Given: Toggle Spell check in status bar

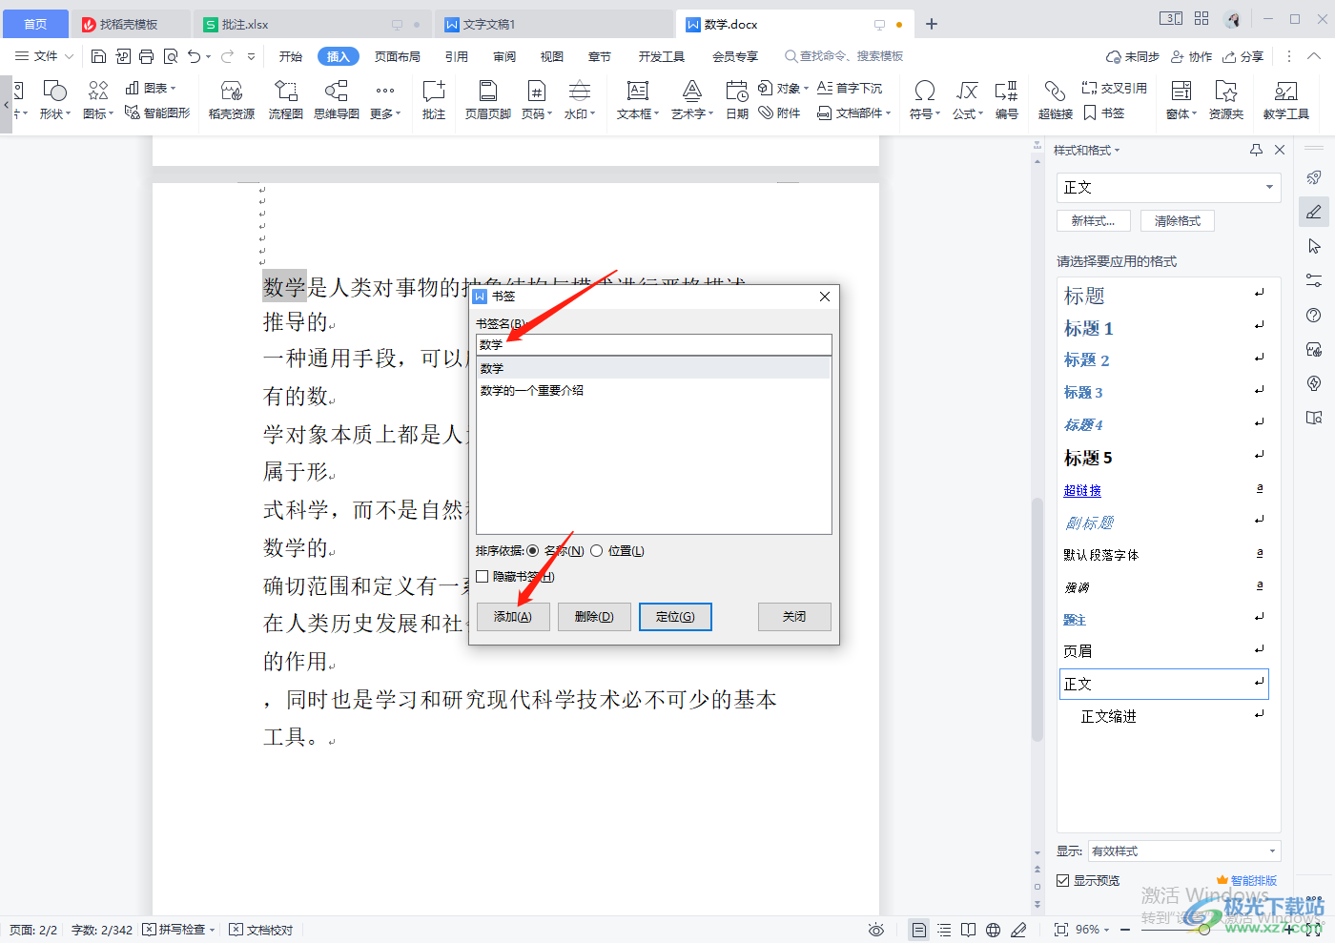Looking at the screenshot, I should tap(178, 930).
